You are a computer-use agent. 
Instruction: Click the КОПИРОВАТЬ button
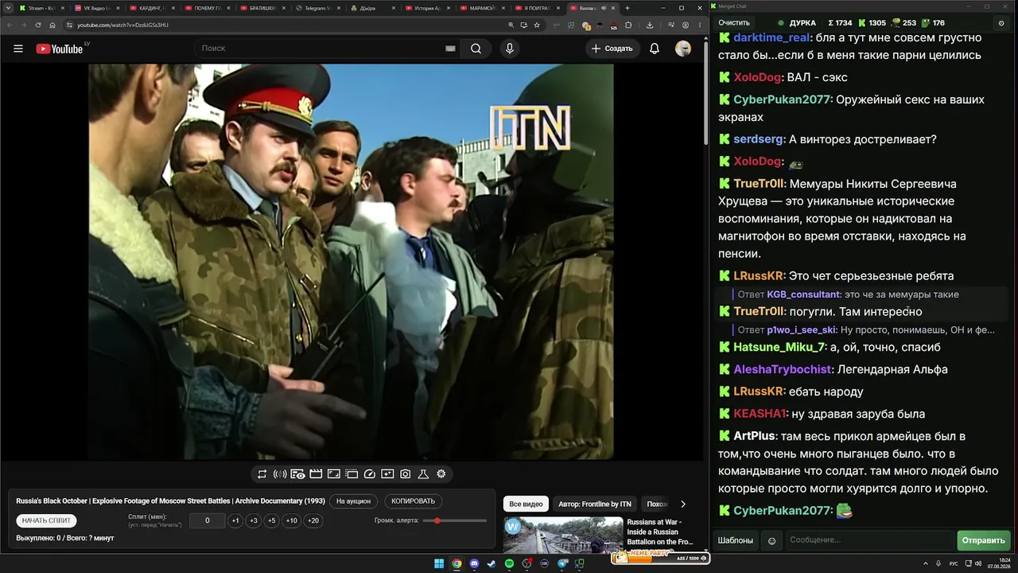(414, 501)
